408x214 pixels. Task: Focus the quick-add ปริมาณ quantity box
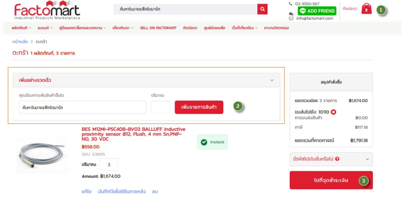tap(160, 107)
